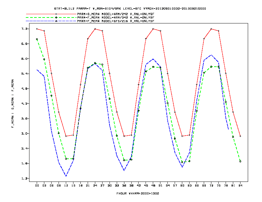
Task: Click the x-axis tick label 24
Action: coord(95,185)
